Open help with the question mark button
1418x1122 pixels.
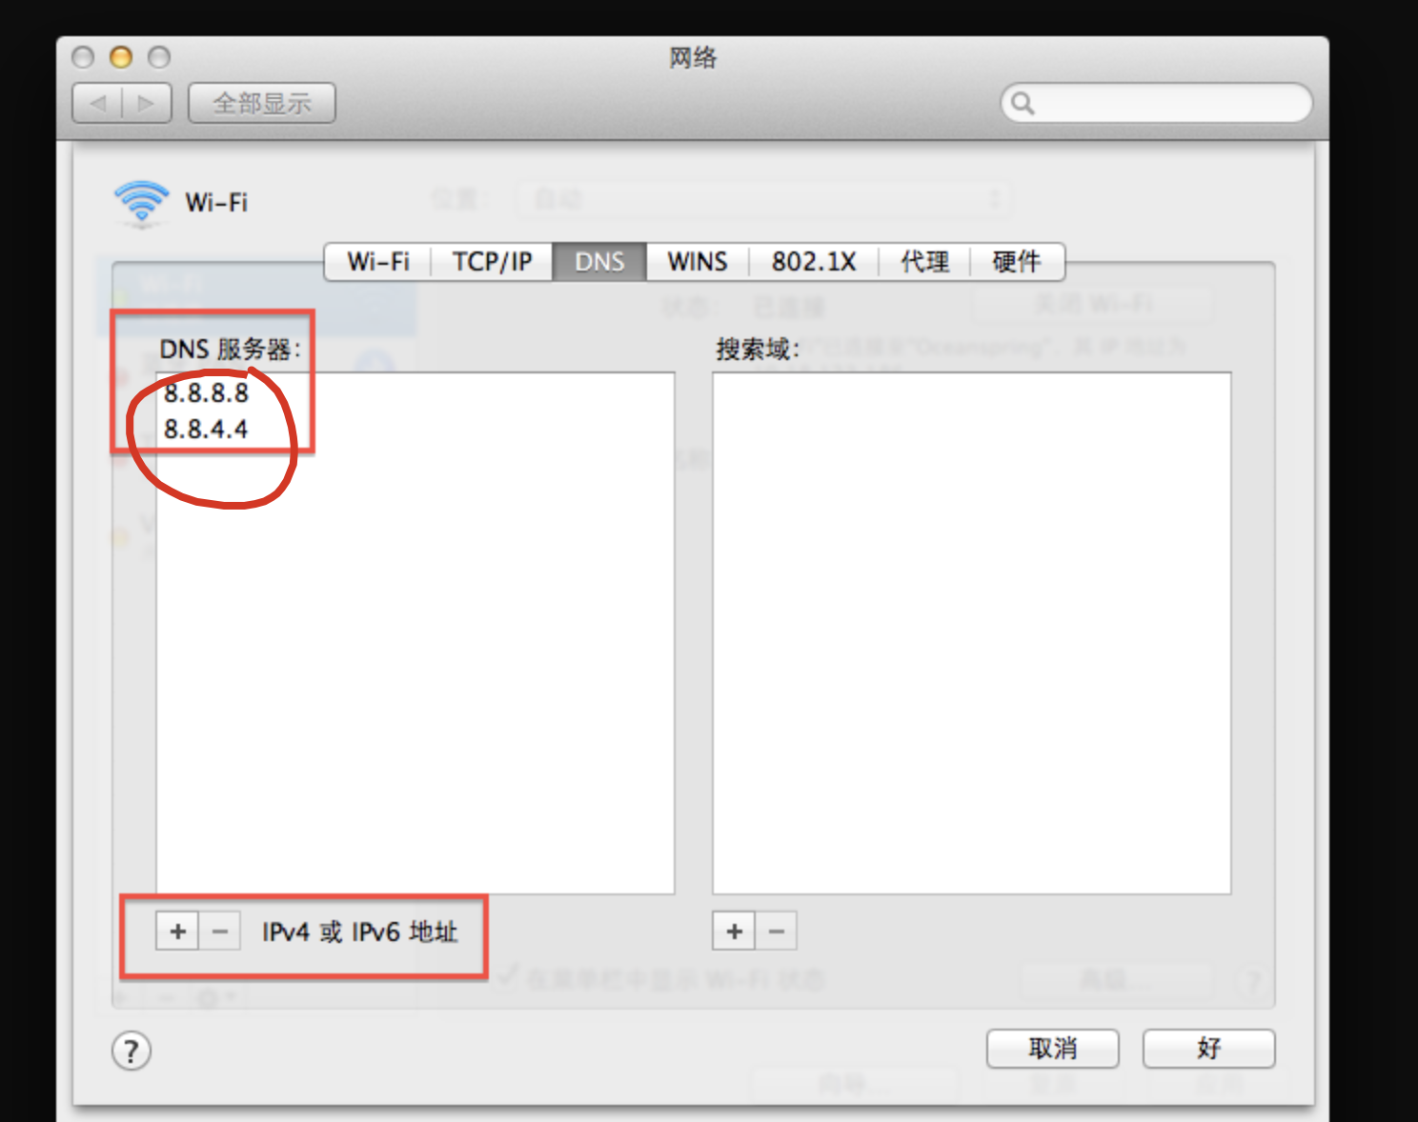pos(132,1052)
